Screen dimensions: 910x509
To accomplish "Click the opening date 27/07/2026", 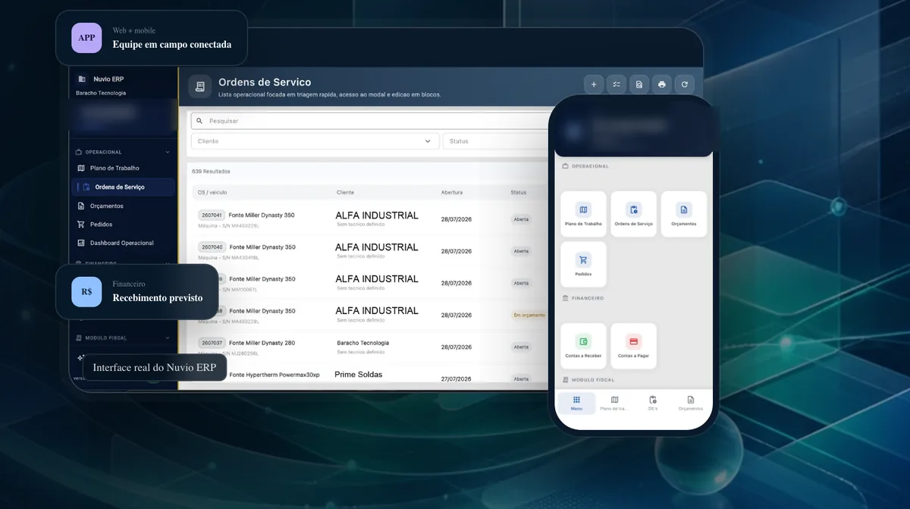I will click(x=457, y=379).
